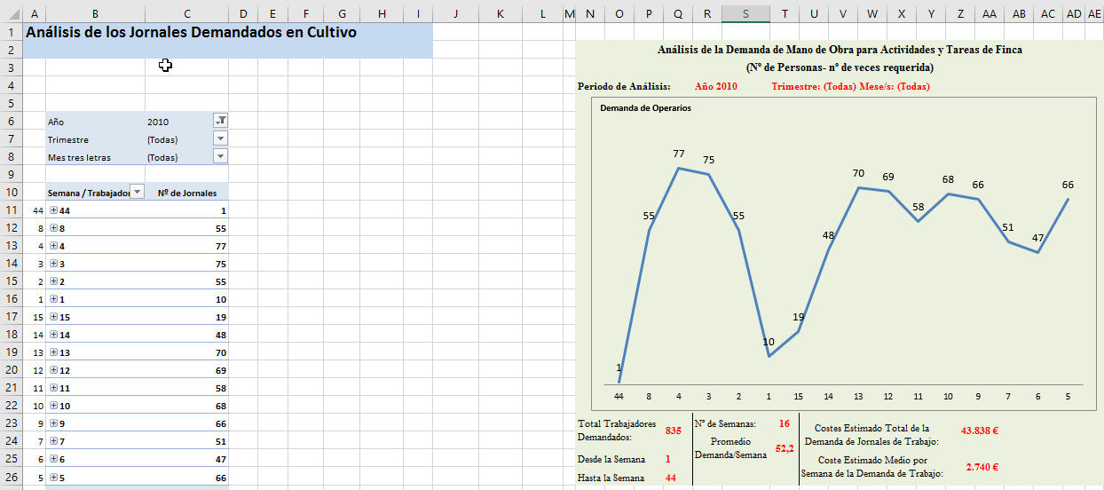This screenshot has width=1104, height=490.
Task: Open the Año filter button showing 2010
Action: (221, 121)
